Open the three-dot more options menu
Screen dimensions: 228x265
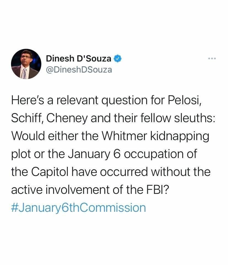212,59
